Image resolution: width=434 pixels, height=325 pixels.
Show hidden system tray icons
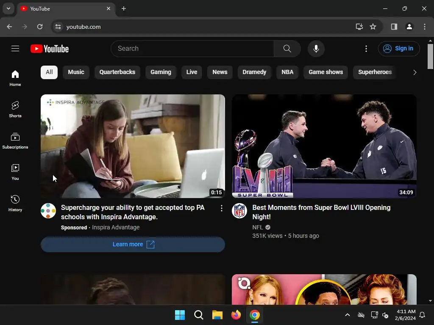[348, 315]
